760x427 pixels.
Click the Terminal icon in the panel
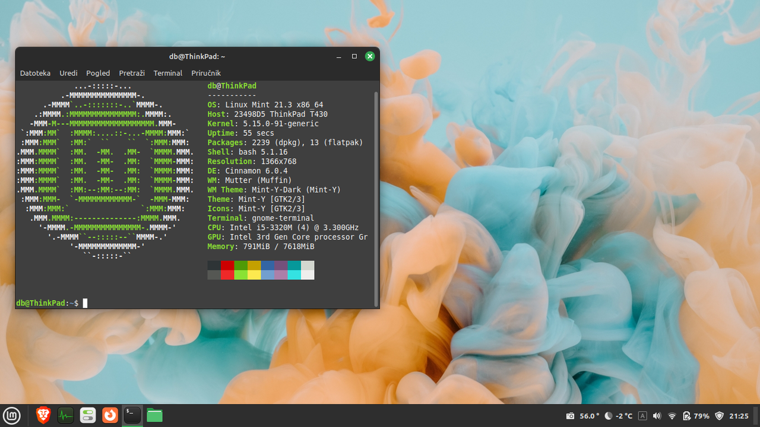132,415
